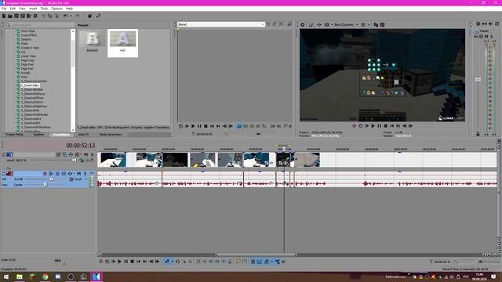Click the Redo arrow in the toolbar
The image size is (502, 282).
click(x=77, y=16)
